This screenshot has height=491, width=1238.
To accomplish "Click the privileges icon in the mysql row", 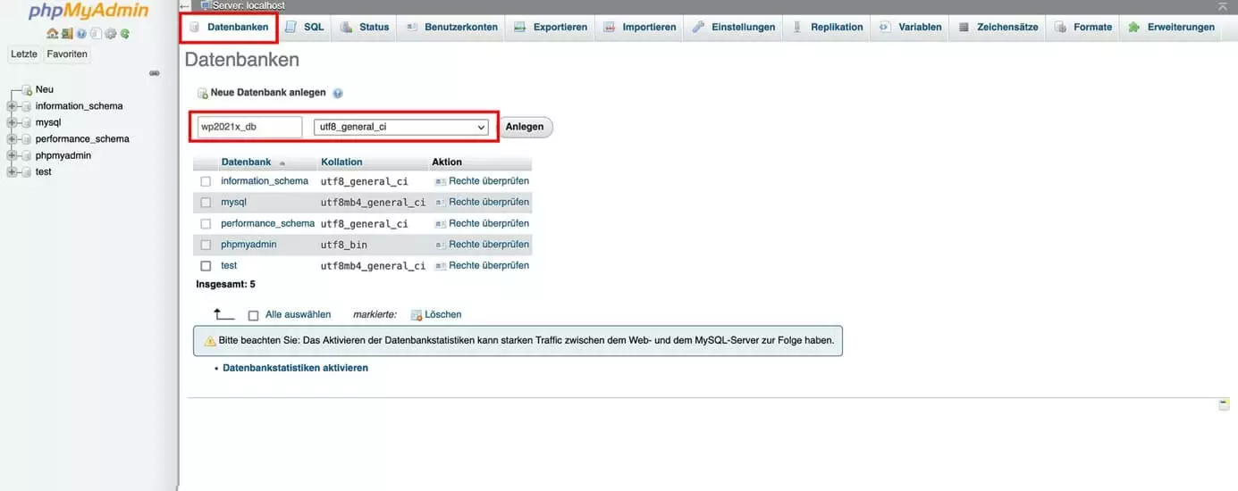I will (440, 202).
